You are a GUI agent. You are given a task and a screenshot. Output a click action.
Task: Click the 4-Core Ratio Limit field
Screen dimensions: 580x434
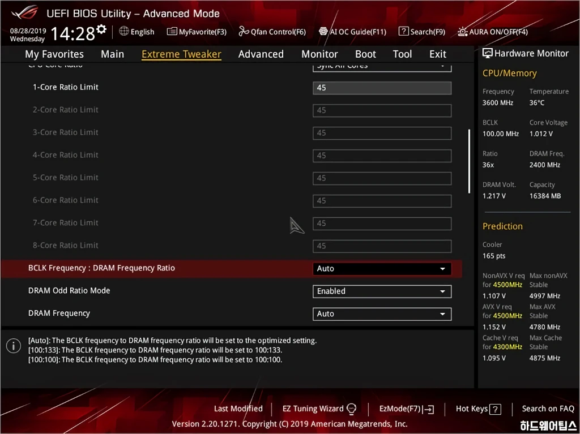[382, 156]
